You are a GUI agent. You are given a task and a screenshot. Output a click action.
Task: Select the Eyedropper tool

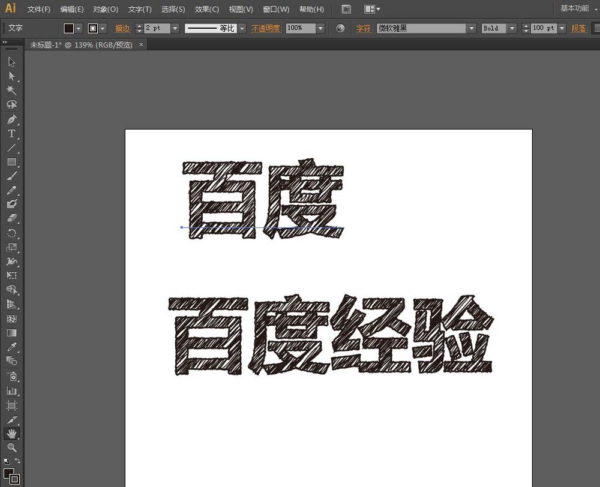point(11,347)
